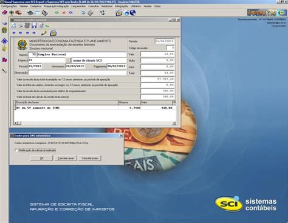The image size is (288, 223).
Task: Click the blue OI toolbar icon
Action: [70, 13]
